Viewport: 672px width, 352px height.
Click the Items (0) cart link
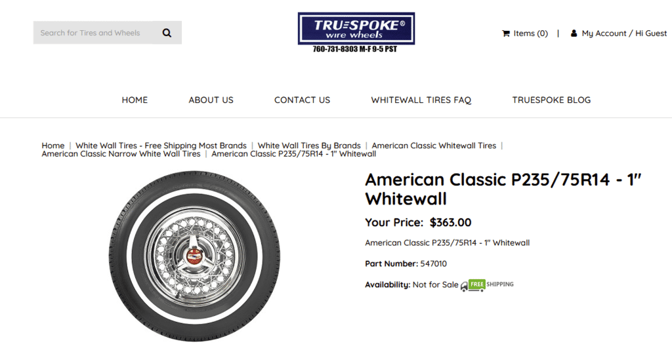pos(530,33)
